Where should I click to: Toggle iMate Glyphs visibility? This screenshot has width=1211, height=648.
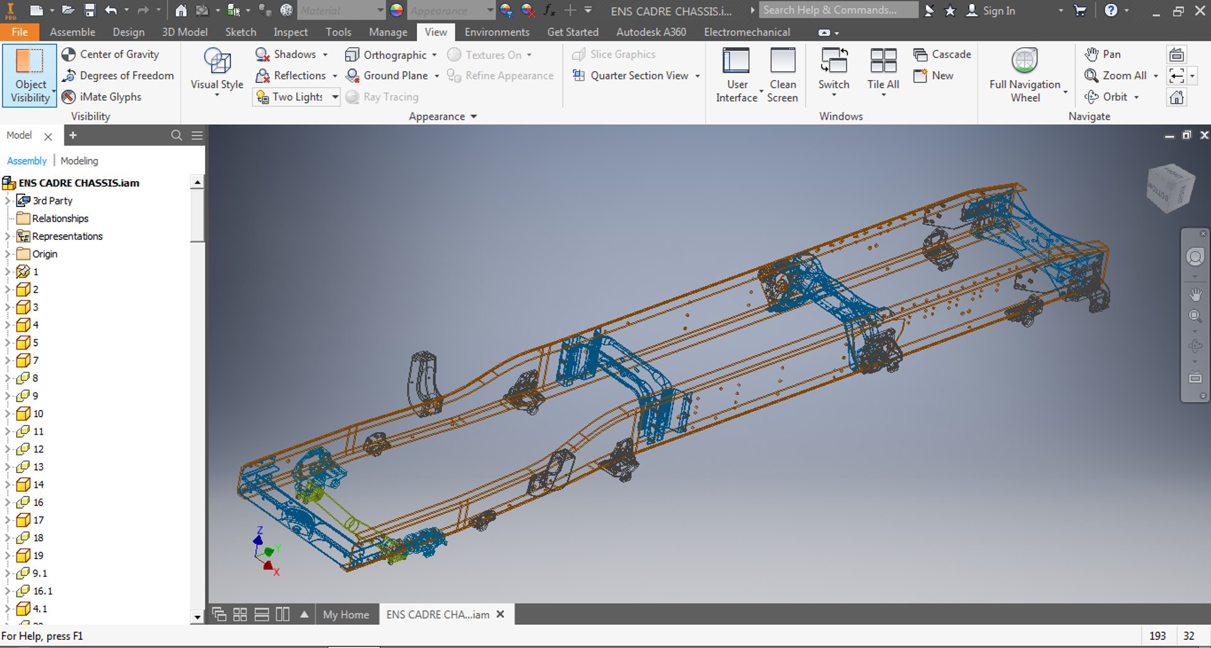pyautogui.click(x=102, y=97)
